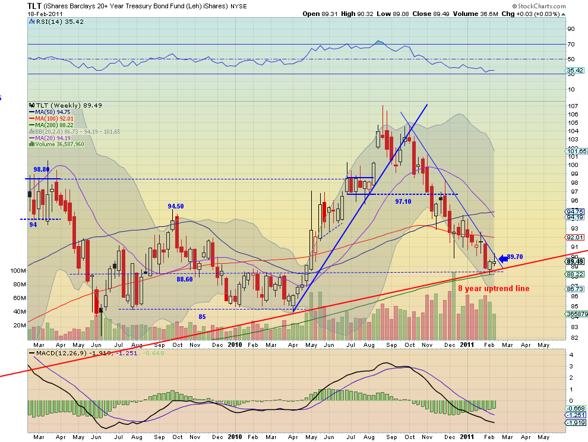The width and height of the screenshot is (588, 442).
Task: Click the green up triangle beside Chg
Action: (x=564, y=14)
